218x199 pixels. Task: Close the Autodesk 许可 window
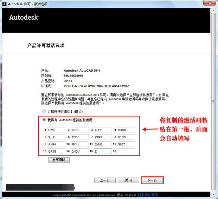(210, 3)
